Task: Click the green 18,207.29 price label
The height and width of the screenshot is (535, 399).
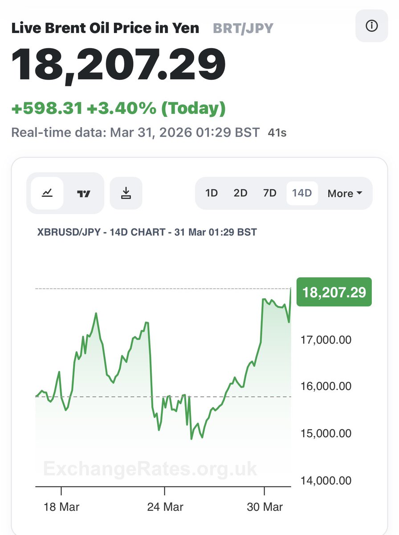Action: 334,292
